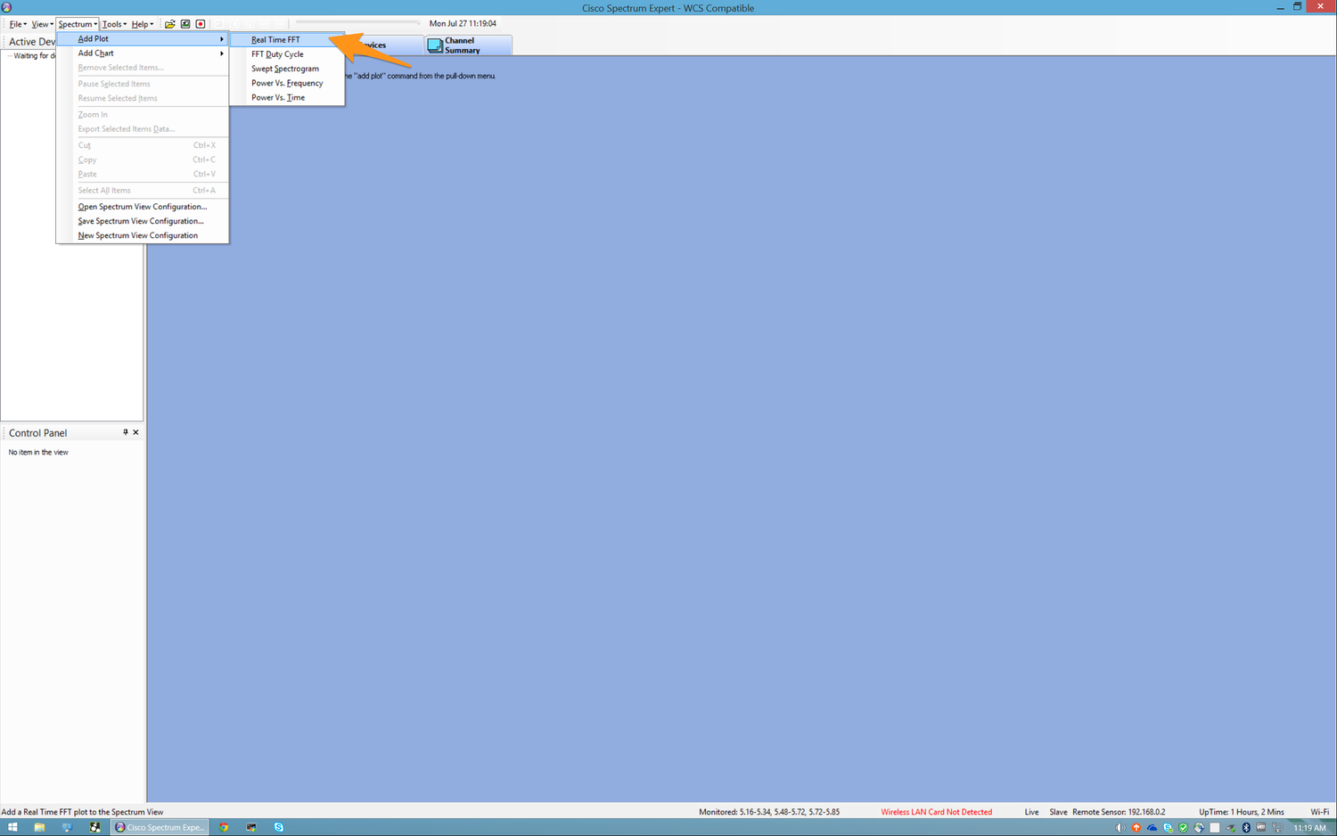The width and height of the screenshot is (1337, 836).
Task: Open the Tools menu
Action: click(x=114, y=24)
